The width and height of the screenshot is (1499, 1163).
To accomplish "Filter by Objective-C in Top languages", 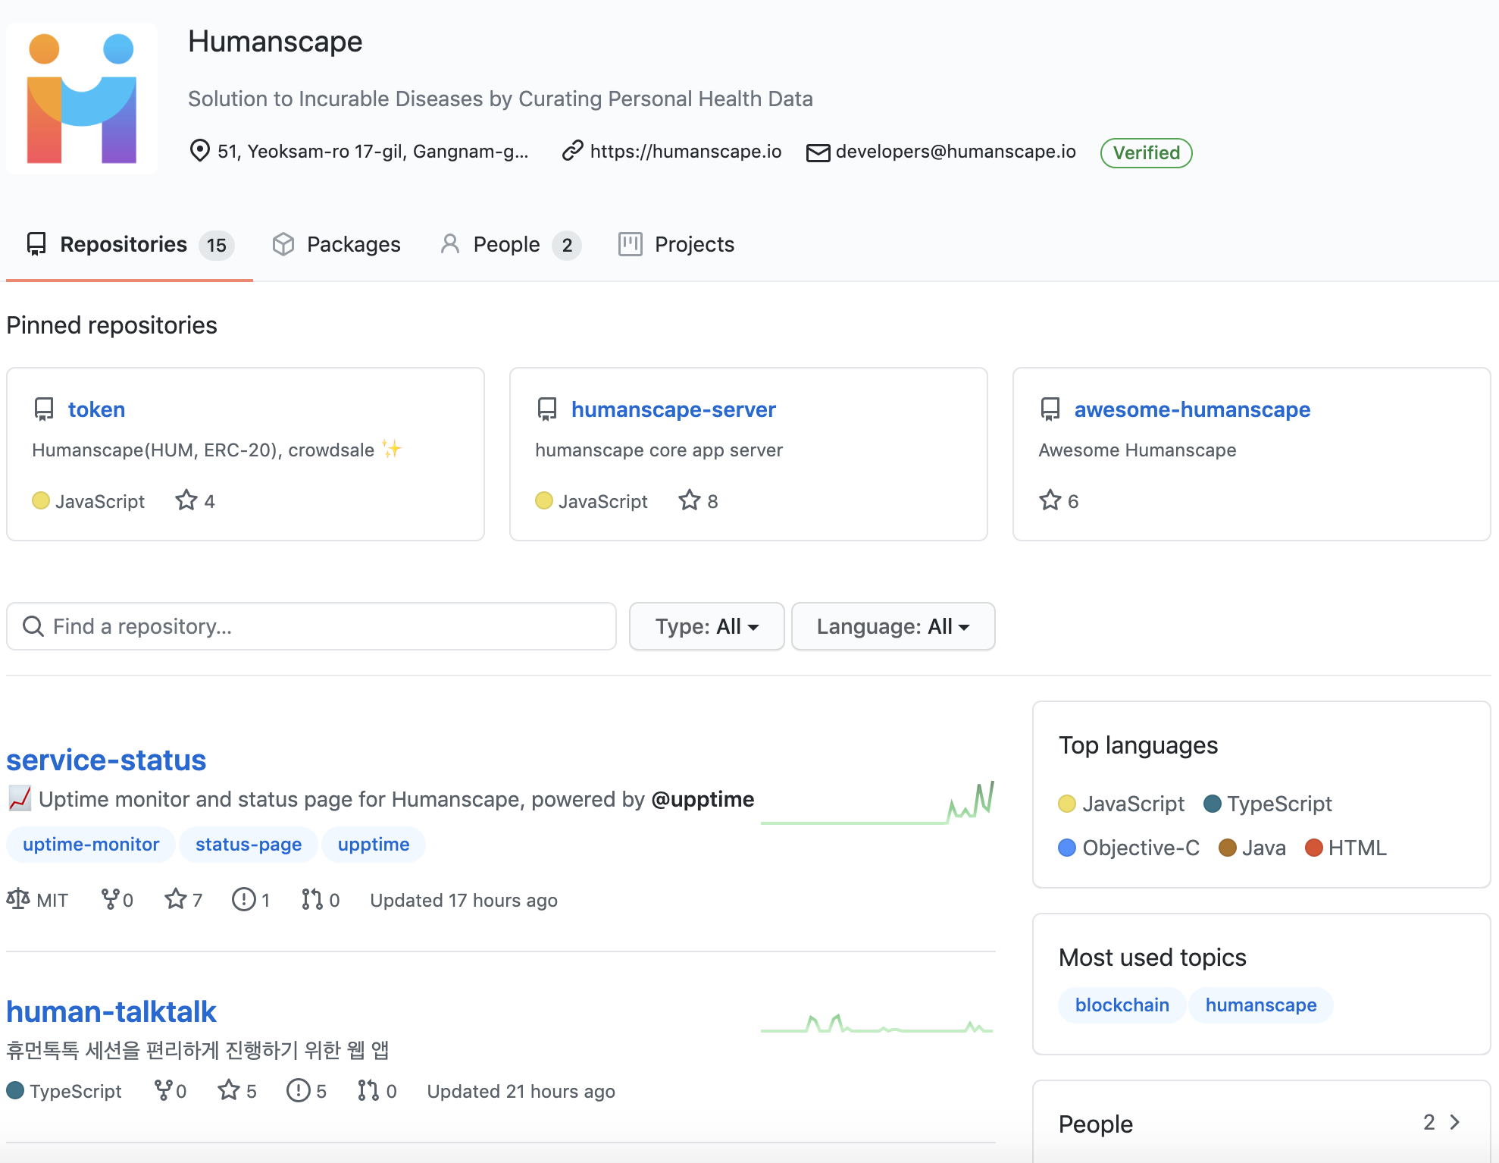I will click(1129, 848).
